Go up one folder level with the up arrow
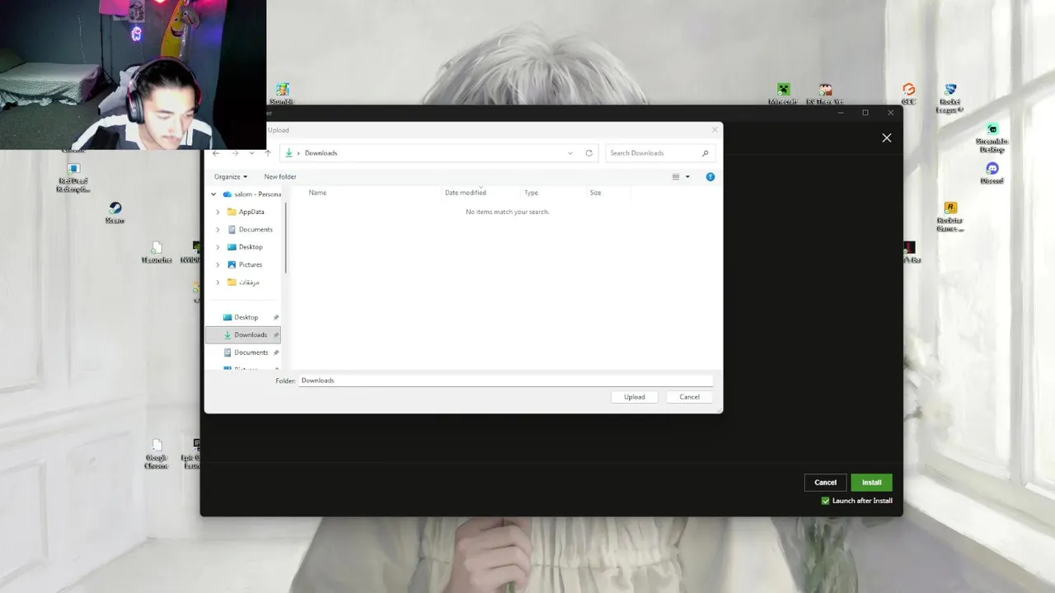Screen dimensions: 1055x593 [267, 153]
